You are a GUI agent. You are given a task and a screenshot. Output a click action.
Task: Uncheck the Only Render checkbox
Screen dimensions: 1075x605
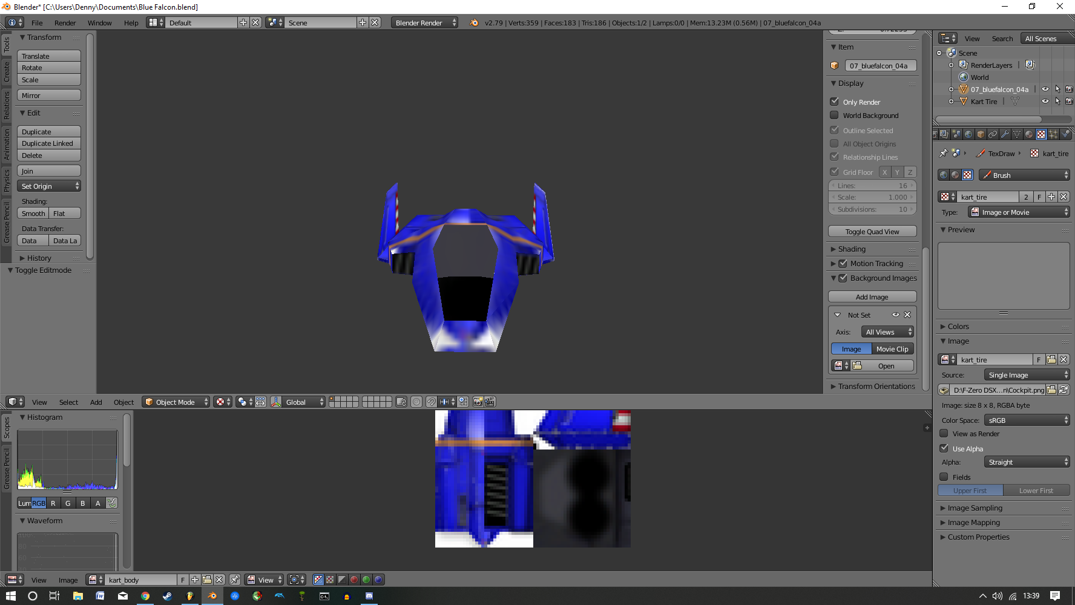(835, 102)
